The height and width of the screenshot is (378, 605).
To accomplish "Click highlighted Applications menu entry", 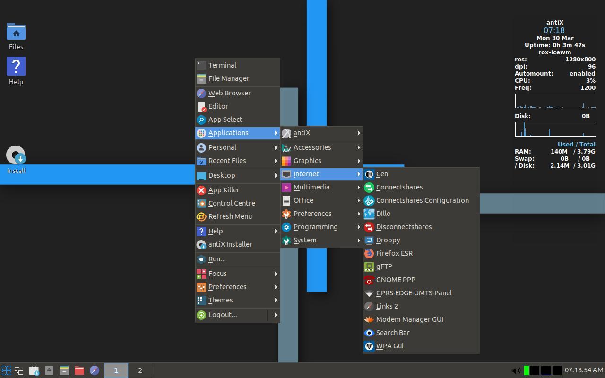I will click(238, 133).
